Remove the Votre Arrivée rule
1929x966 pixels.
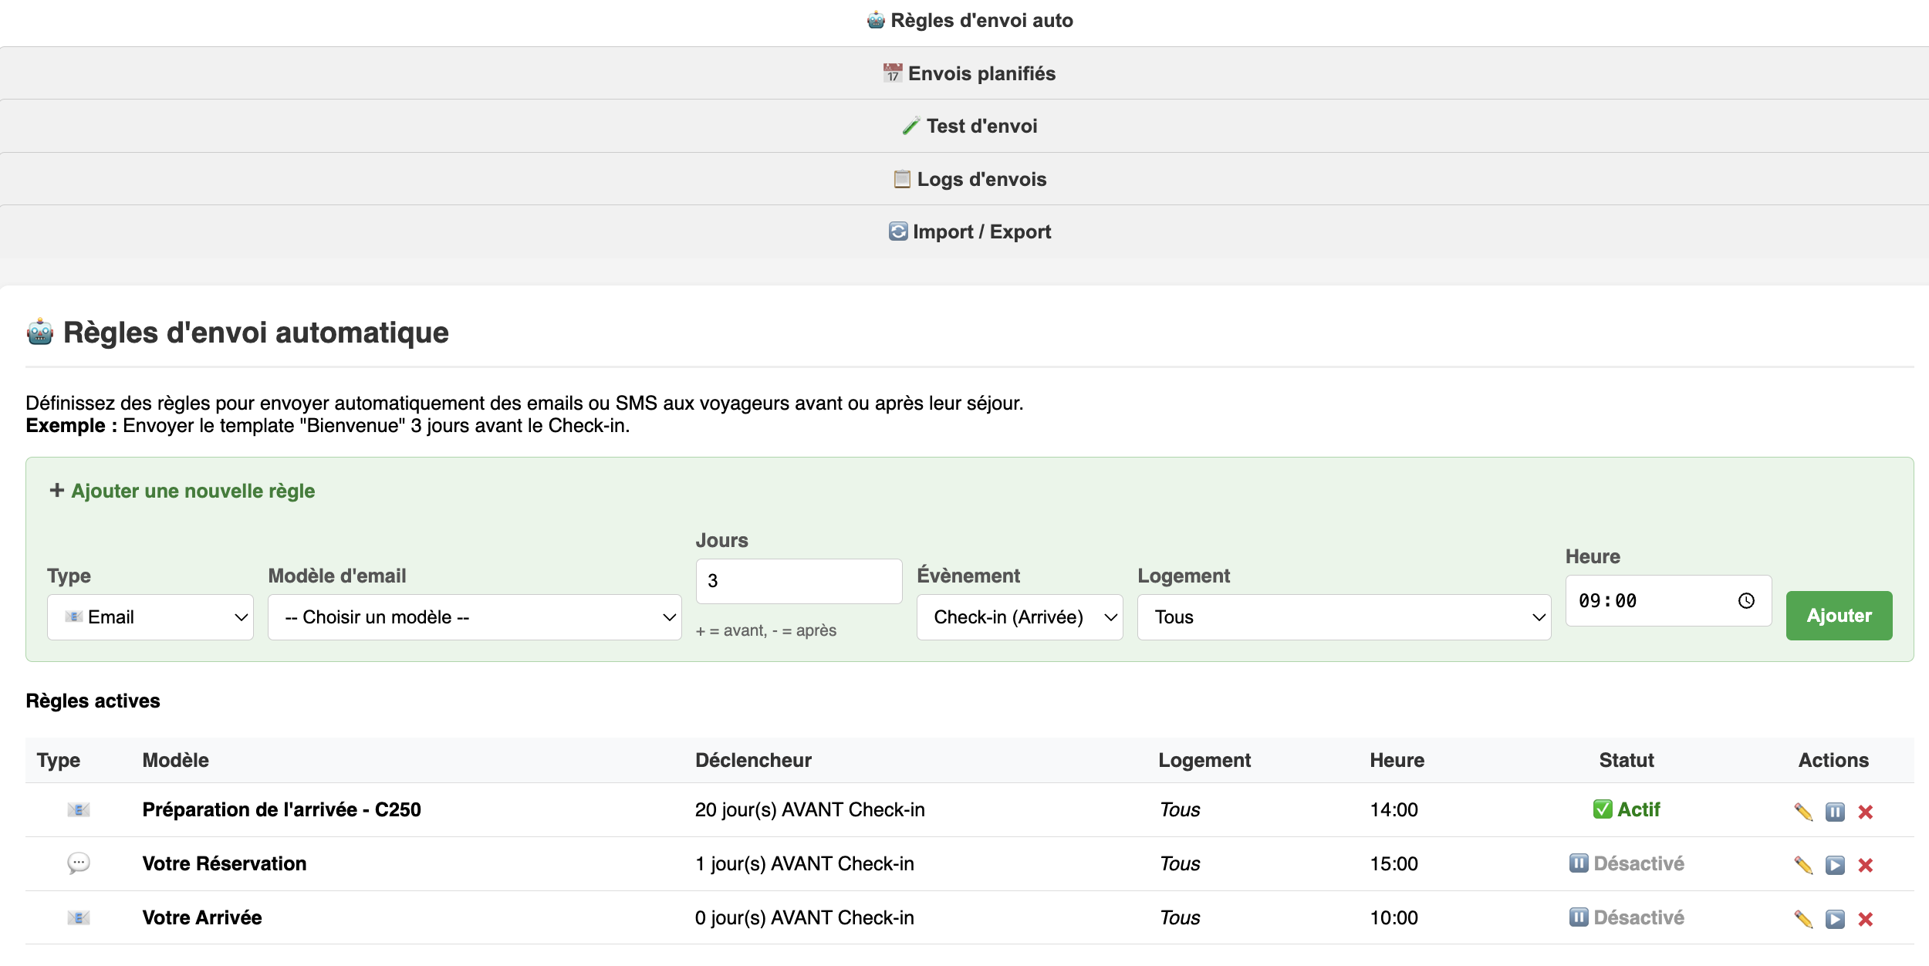pyautogui.click(x=1866, y=919)
